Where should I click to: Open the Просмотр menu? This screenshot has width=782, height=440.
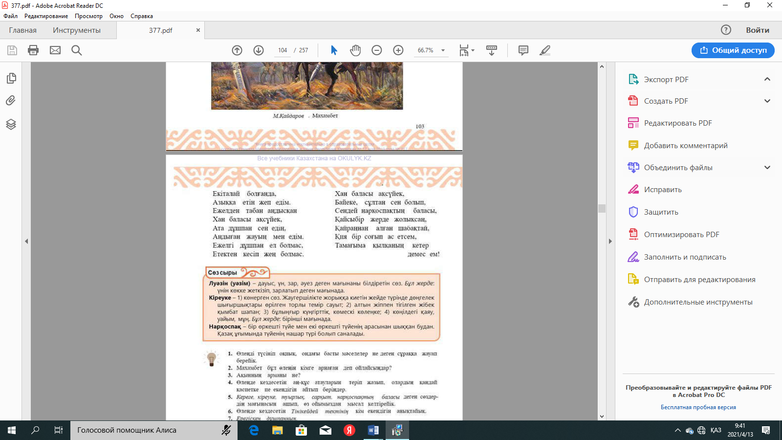click(x=88, y=16)
